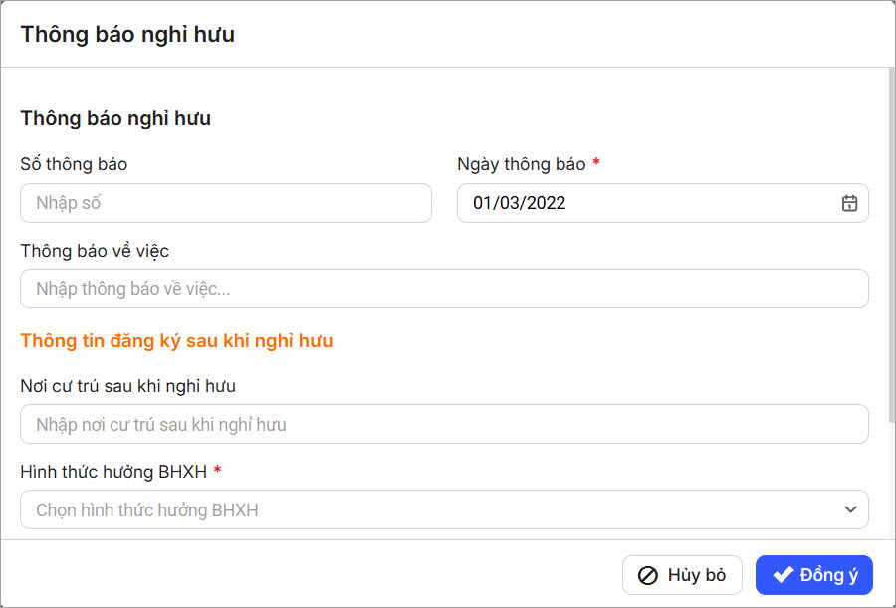Click the checkmark icon in Đồng ý button

click(x=783, y=575)
